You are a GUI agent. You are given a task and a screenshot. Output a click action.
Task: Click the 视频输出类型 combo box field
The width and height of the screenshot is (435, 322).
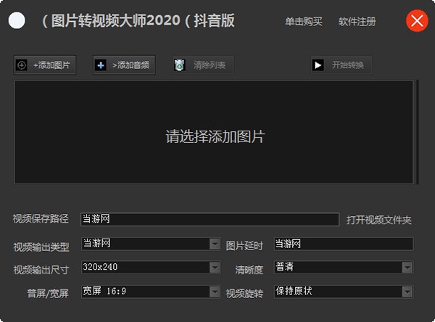(x=151, y=244)
